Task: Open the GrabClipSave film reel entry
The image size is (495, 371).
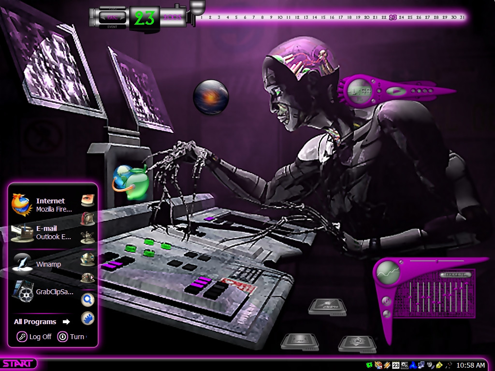Action: click(x=43, y=291)
